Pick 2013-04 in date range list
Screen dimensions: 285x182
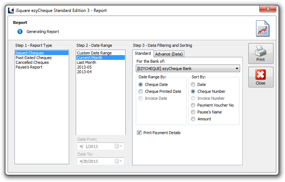[x=101, y=72]
